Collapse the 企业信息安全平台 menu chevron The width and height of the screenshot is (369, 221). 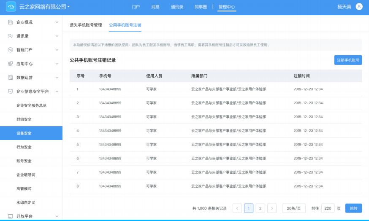click(57, 92)
